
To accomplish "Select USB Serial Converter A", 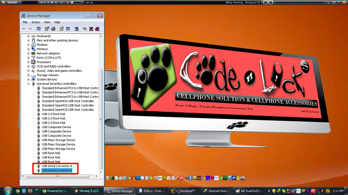I will [x=57, y=166].
